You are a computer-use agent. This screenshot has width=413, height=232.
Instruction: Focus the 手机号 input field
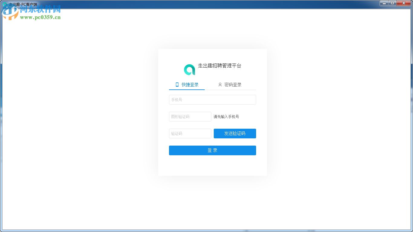coord(213,100)
